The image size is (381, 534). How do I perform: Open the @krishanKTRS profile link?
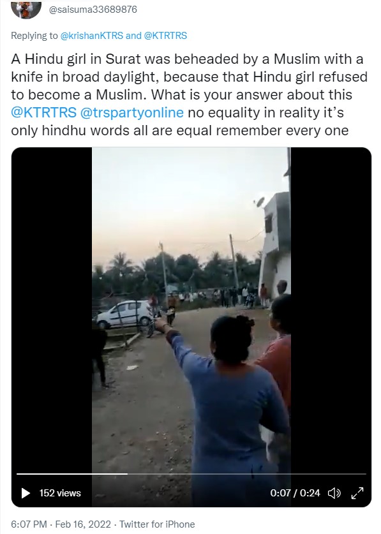coord(91,36)
